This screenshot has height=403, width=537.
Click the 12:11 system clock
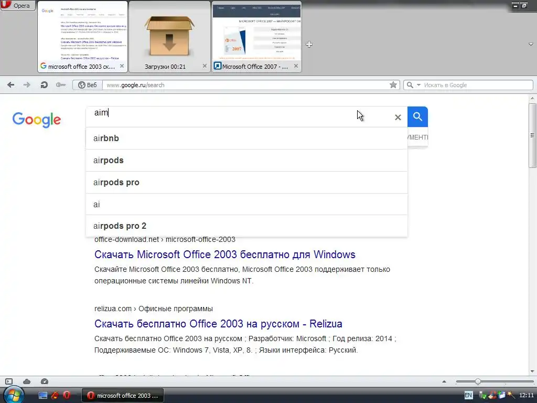pyautogui.click(x=527, y=395)
